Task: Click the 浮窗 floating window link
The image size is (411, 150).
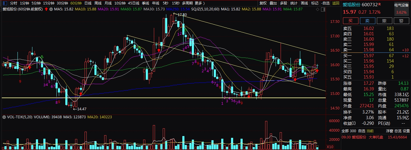Action: pyautogui.click(x=390, y=131)
